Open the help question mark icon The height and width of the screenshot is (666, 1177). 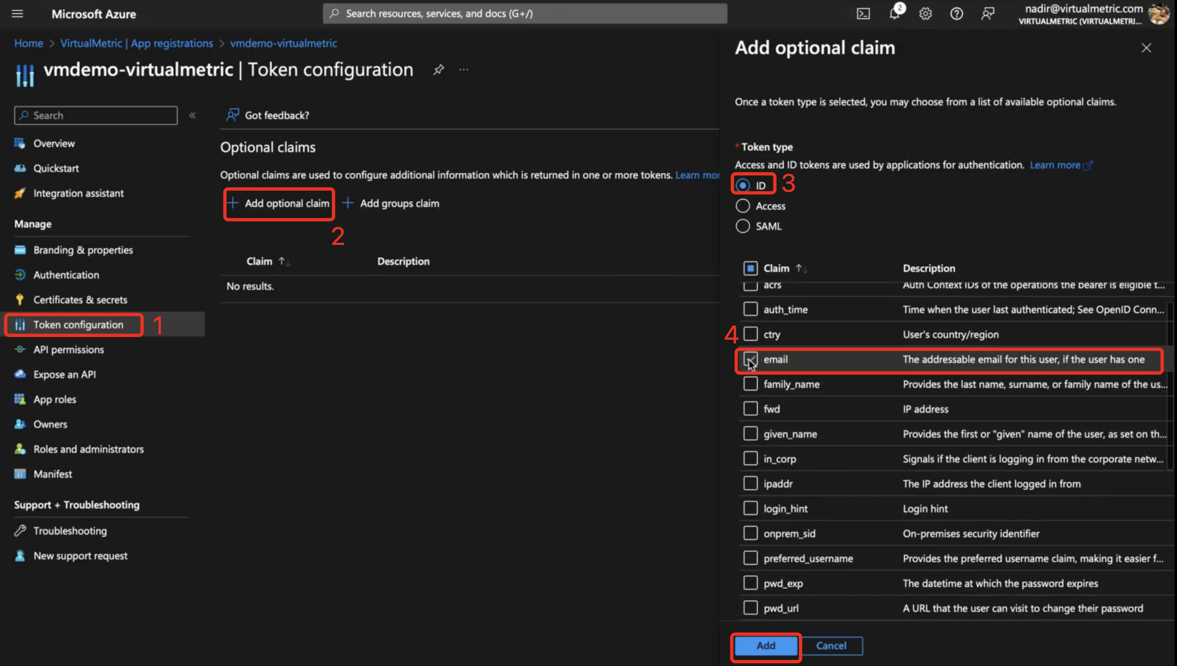click(x=957, y=14)
